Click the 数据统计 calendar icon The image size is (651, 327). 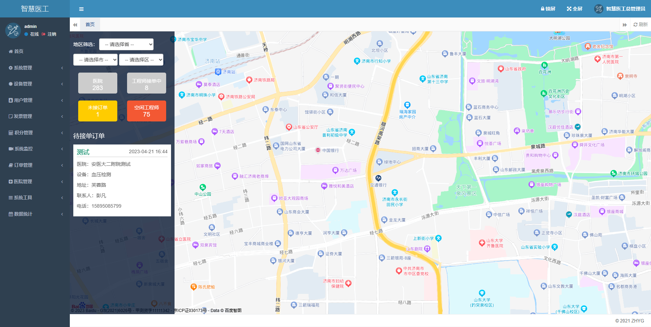coord(11,214)
